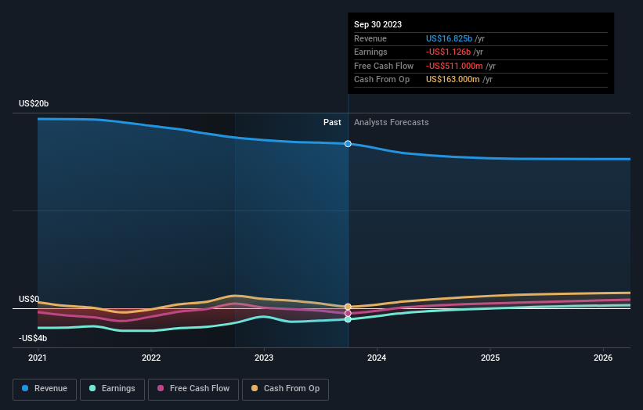Select the orange Cash From Op data point
Image resolution: width=643 pixels, height=410 pixels.
pyautogui.click(x=348, y=307)
